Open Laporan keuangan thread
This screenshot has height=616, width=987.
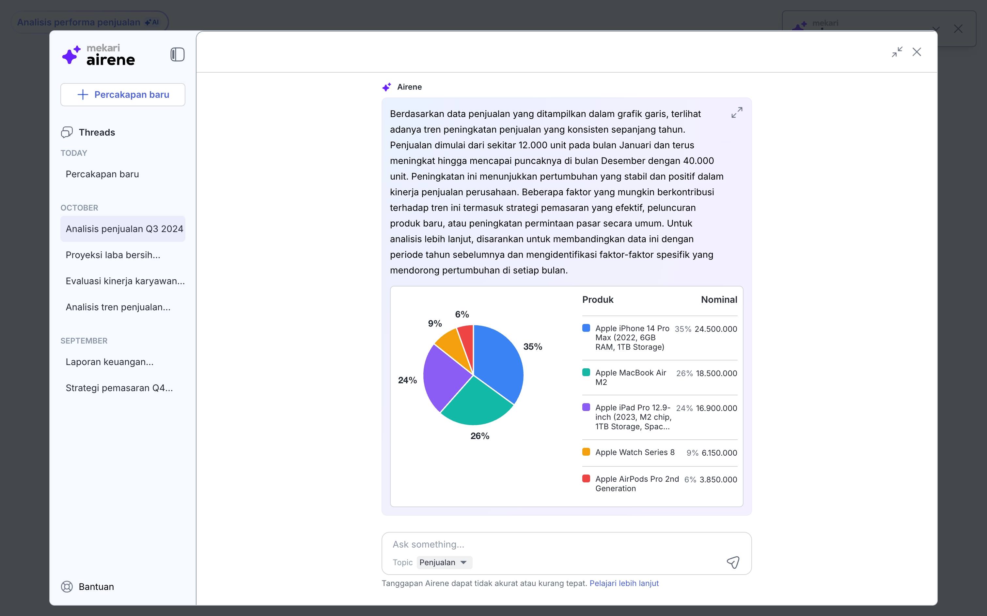[x=123, y=362]
